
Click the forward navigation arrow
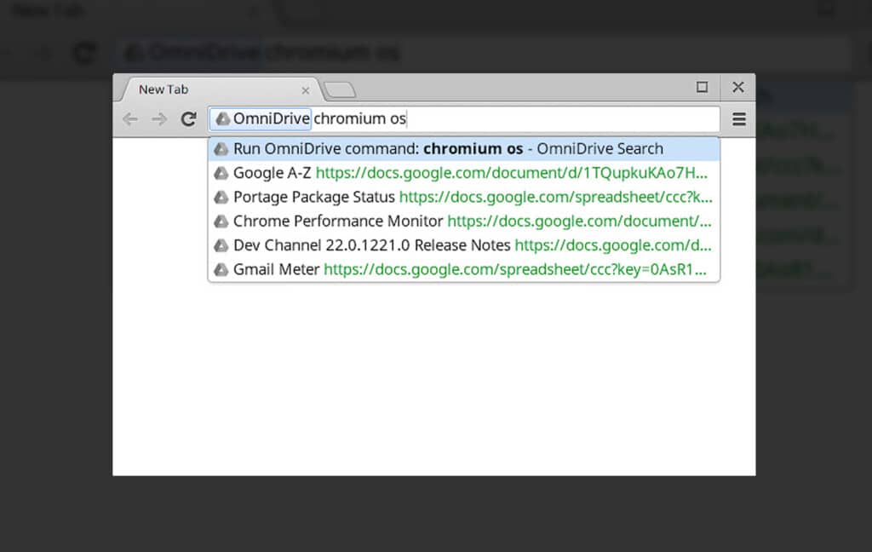(x=159, y=119)
